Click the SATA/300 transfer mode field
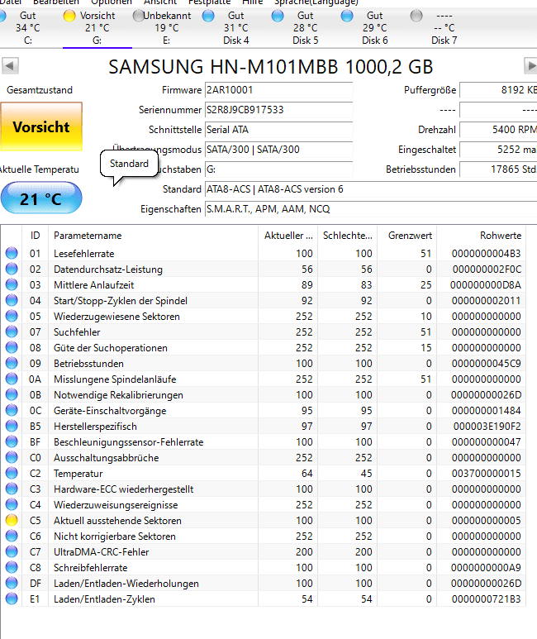The image size is (537, 639). (x=278, y=150)
